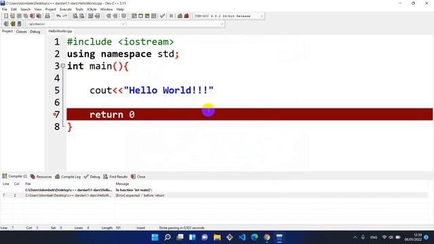Click the grayed Project Options shield icon

(x=123, y=16)
